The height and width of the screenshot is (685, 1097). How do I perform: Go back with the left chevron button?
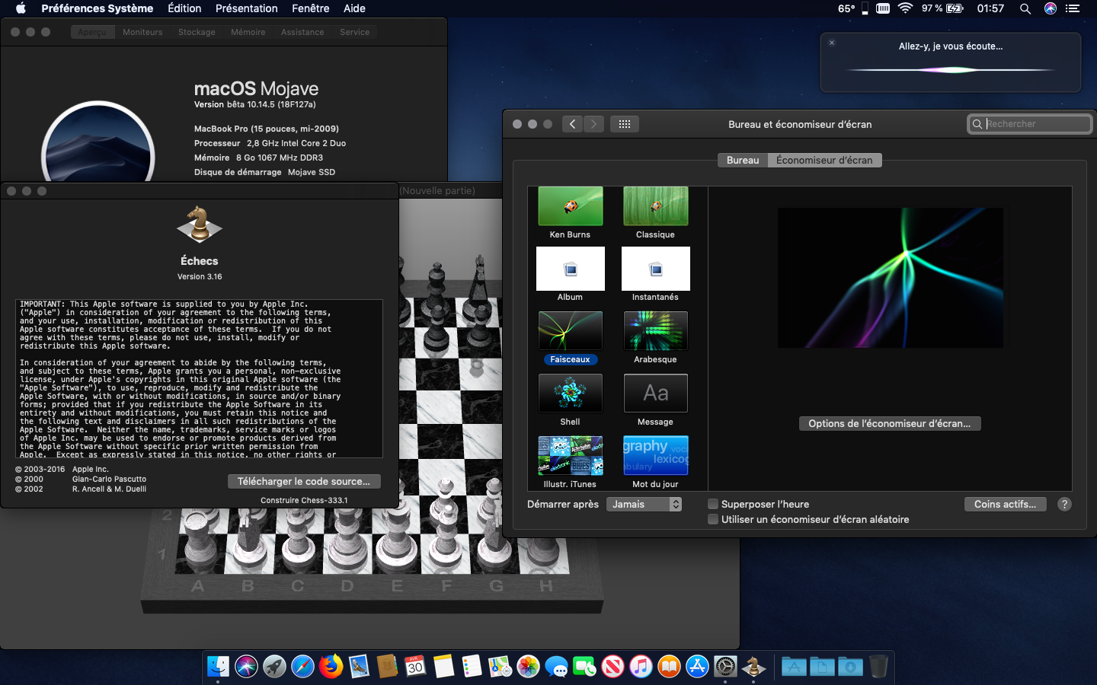[573, 124]
